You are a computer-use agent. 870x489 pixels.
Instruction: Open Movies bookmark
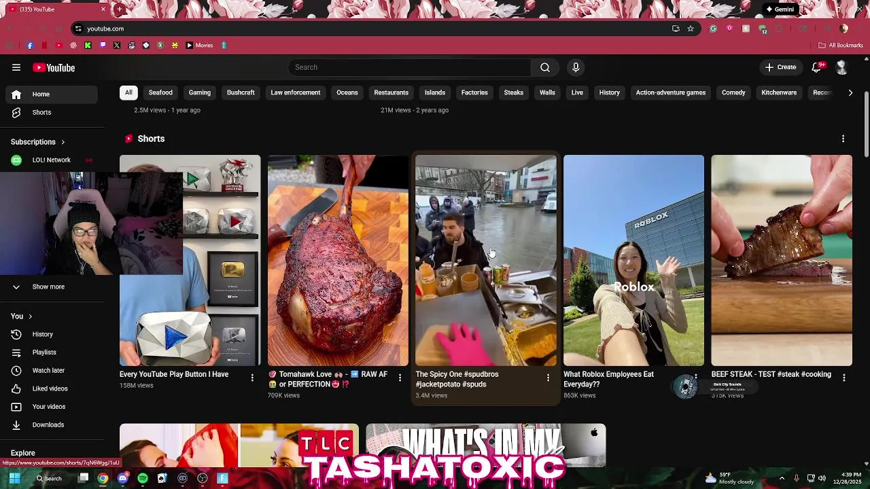click(199, 46)
